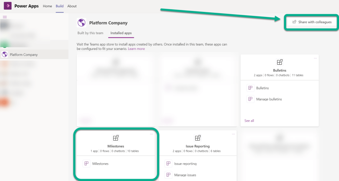The width and height of the screenshot is (339, 181).
Task: Select the Installed apps tab
Action: [121, 33]
